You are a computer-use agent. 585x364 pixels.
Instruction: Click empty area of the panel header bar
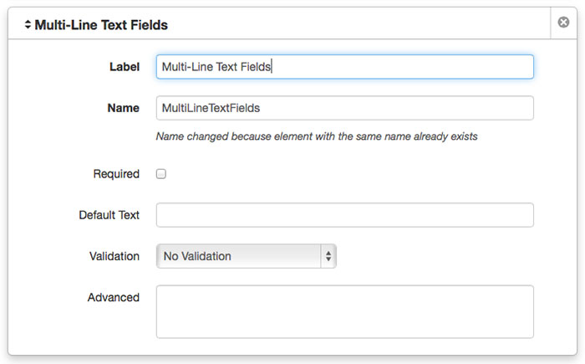click(359, 25)
